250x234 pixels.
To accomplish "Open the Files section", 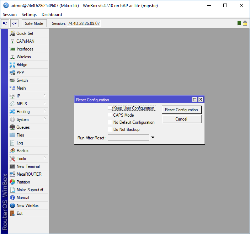I will coord(20,135).
